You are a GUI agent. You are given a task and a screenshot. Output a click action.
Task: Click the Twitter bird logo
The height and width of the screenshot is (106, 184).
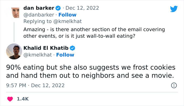coord(174,9)
